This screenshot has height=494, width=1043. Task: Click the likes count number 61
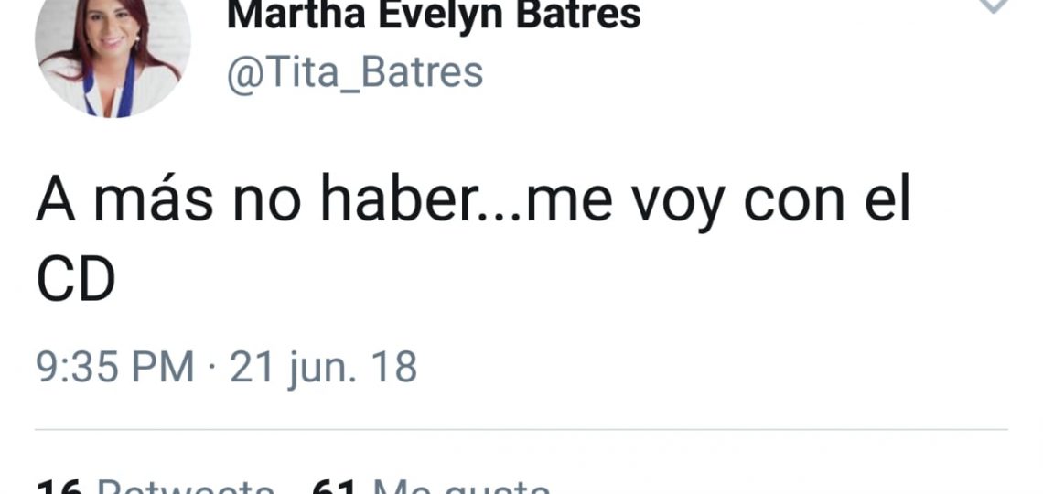click(337, 487)
